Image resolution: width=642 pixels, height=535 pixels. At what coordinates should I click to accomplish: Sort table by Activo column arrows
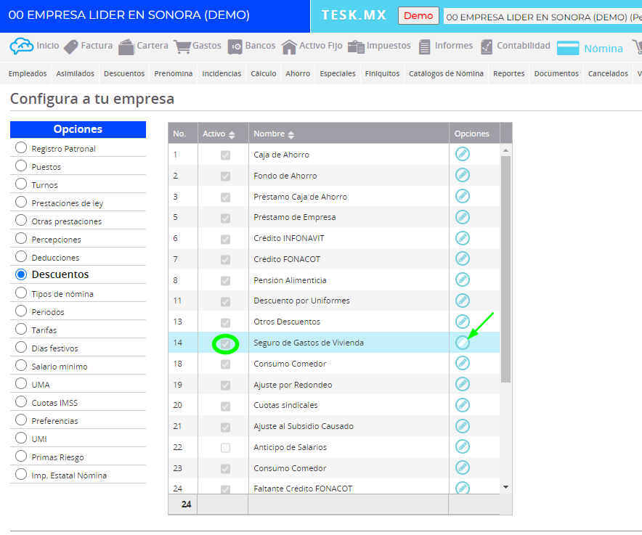232,135
